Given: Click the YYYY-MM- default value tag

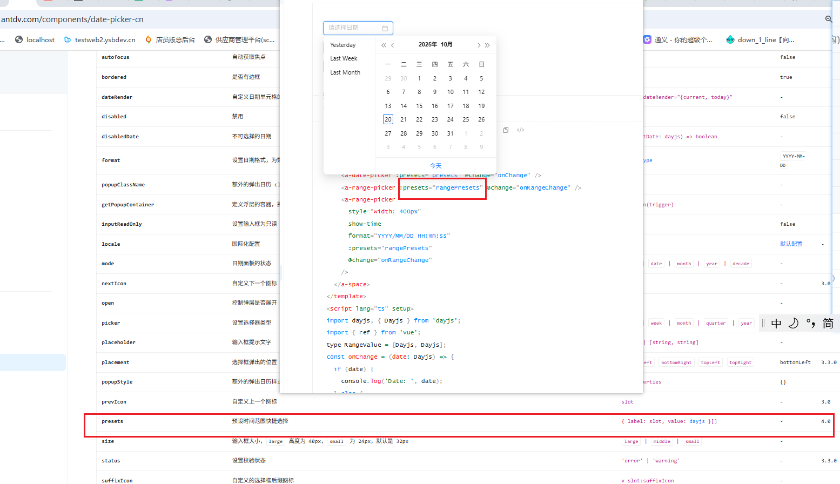Looking at the screenshot, I should [794, 156].
